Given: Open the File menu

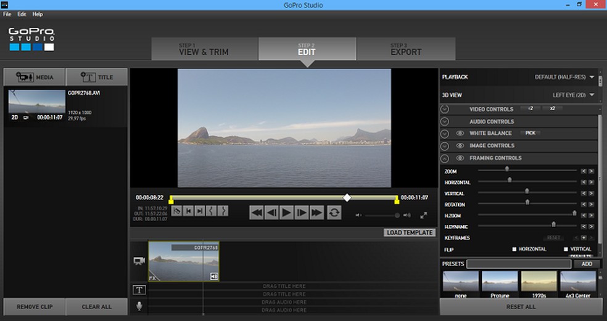Looking at the screenshot, I should [x=7, y=14].
